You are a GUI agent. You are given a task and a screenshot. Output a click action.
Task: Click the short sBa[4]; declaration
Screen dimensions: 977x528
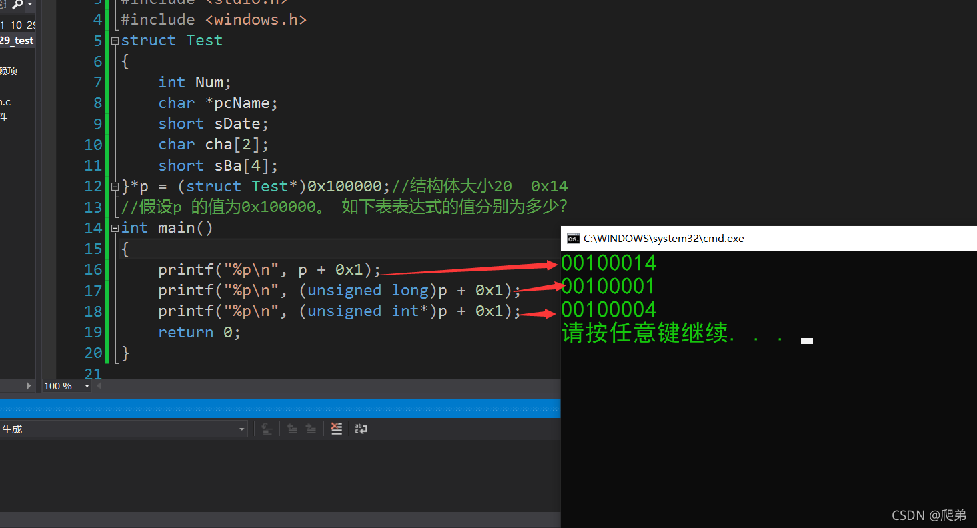[218, 165]
